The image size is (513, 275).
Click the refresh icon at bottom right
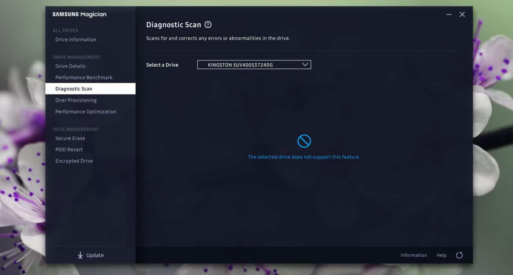pyautogui.click(x=460, y=255)
